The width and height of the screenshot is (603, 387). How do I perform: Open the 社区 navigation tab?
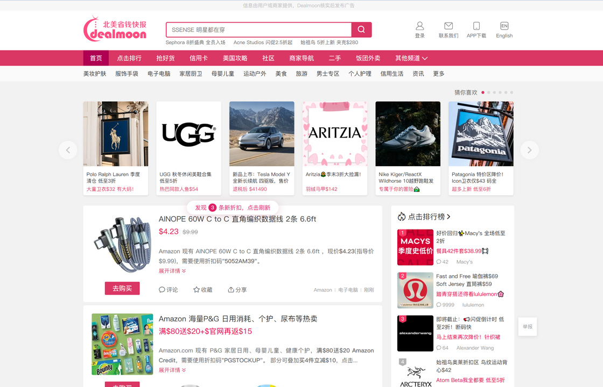pos(268,58)
